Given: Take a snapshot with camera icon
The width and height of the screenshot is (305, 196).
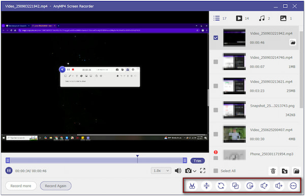Looking at the screenshot, I should tap(188, 171).
